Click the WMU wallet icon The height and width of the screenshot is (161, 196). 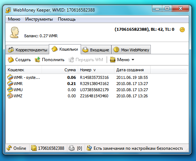point(10,89)
